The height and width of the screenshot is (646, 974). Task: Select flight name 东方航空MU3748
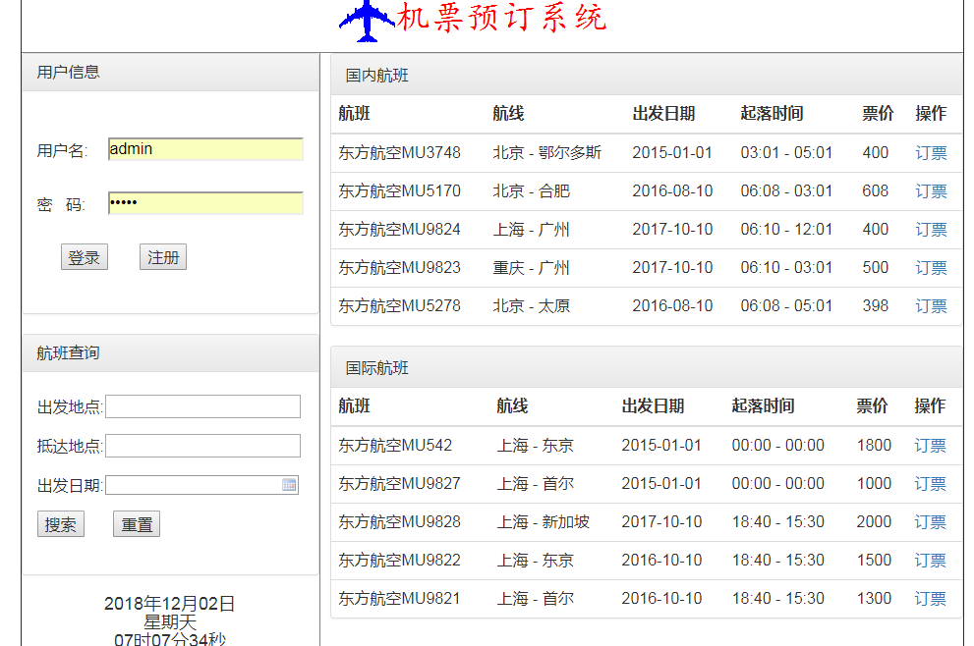tap(399, 152)
